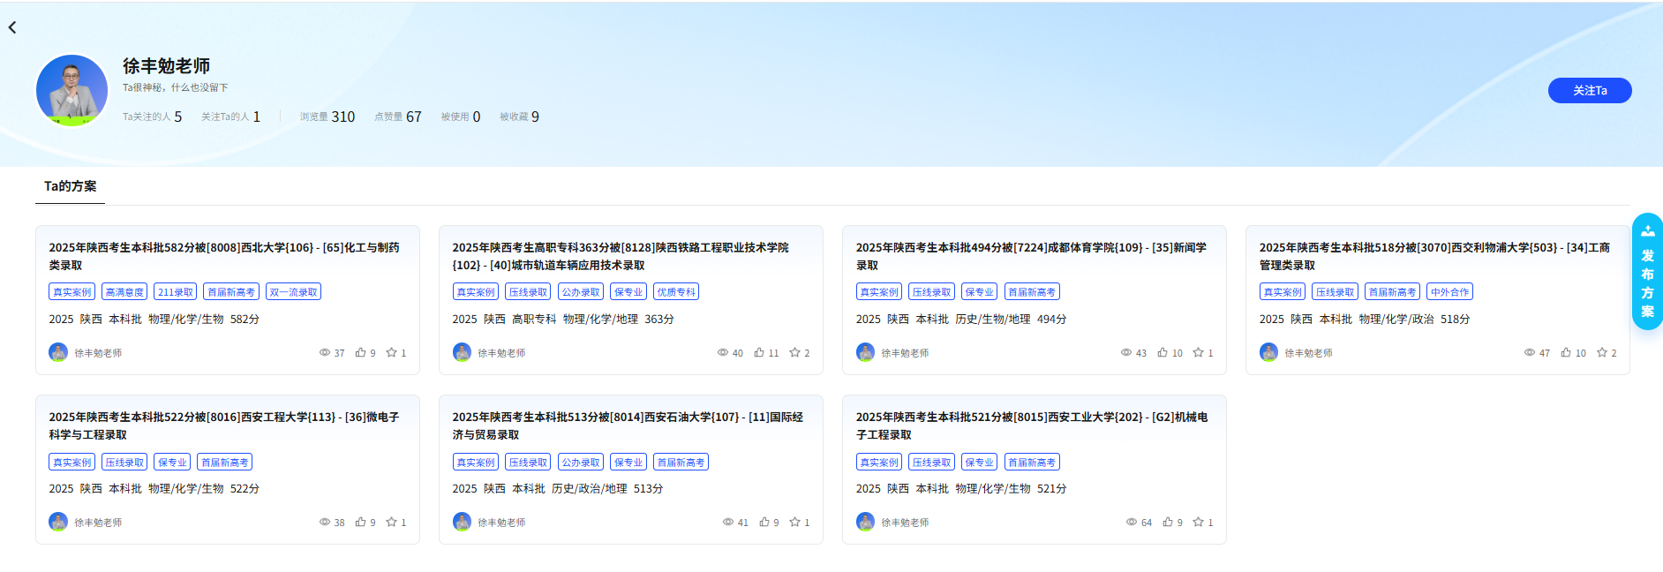Like the 成都体育学院 case

click(x=1163, y=352)
